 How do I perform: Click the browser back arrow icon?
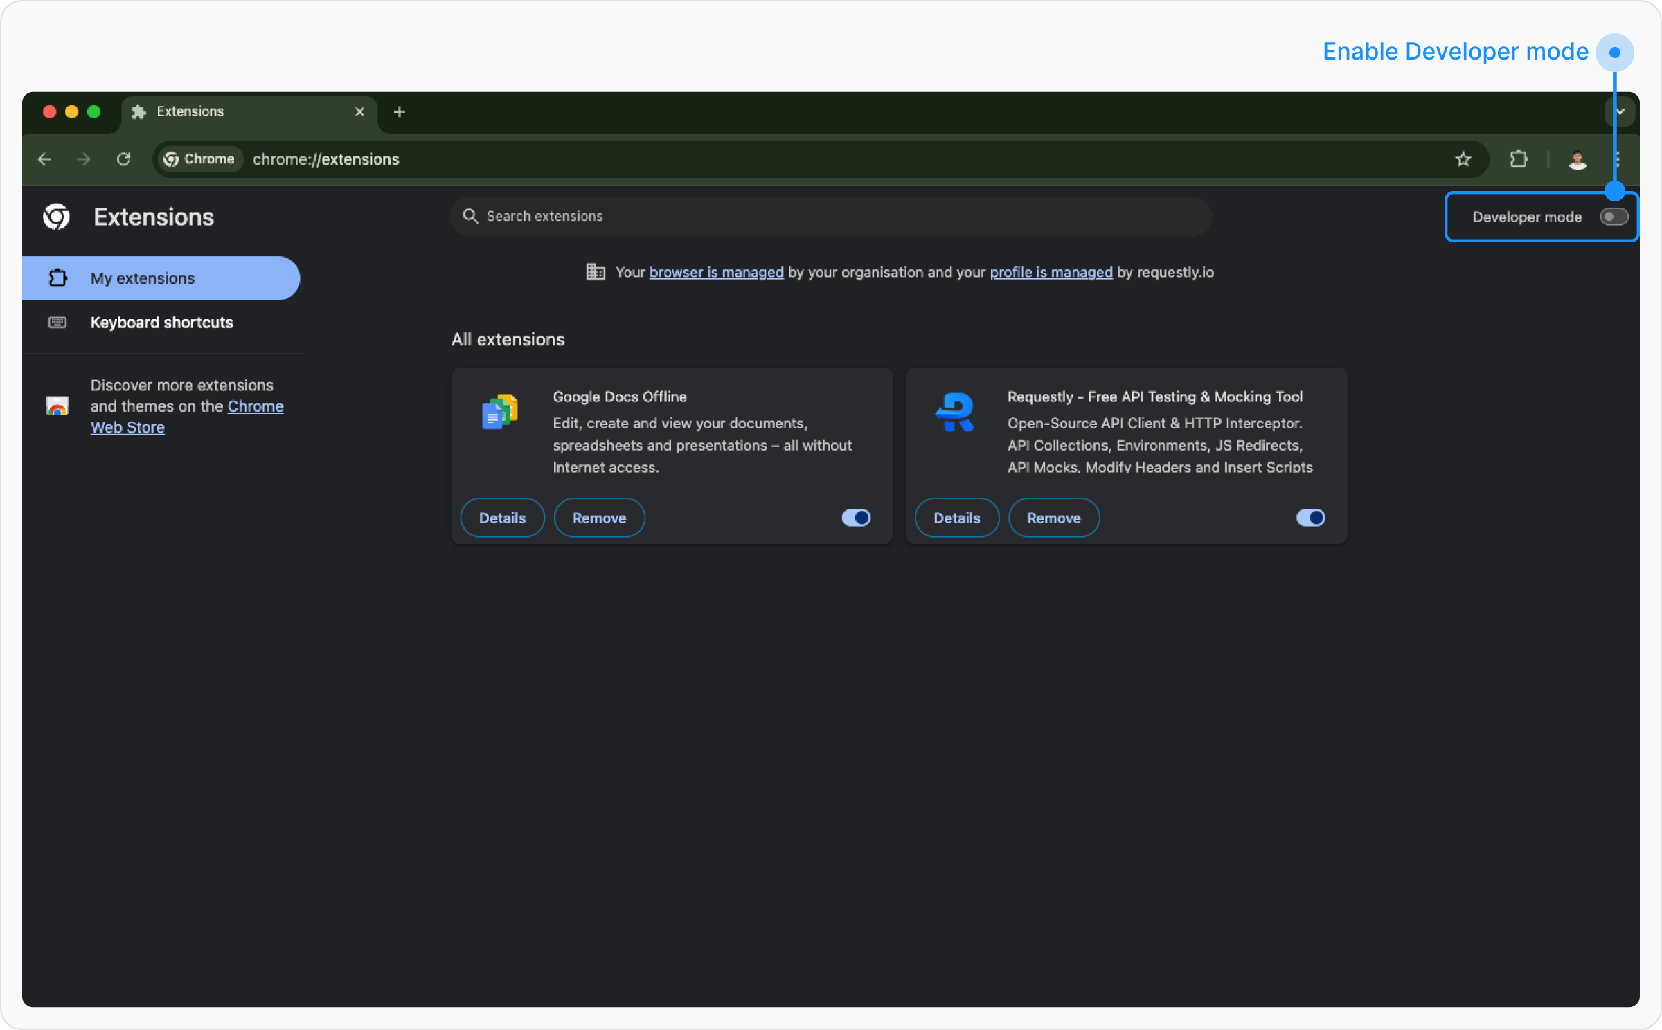coord(44,159)
